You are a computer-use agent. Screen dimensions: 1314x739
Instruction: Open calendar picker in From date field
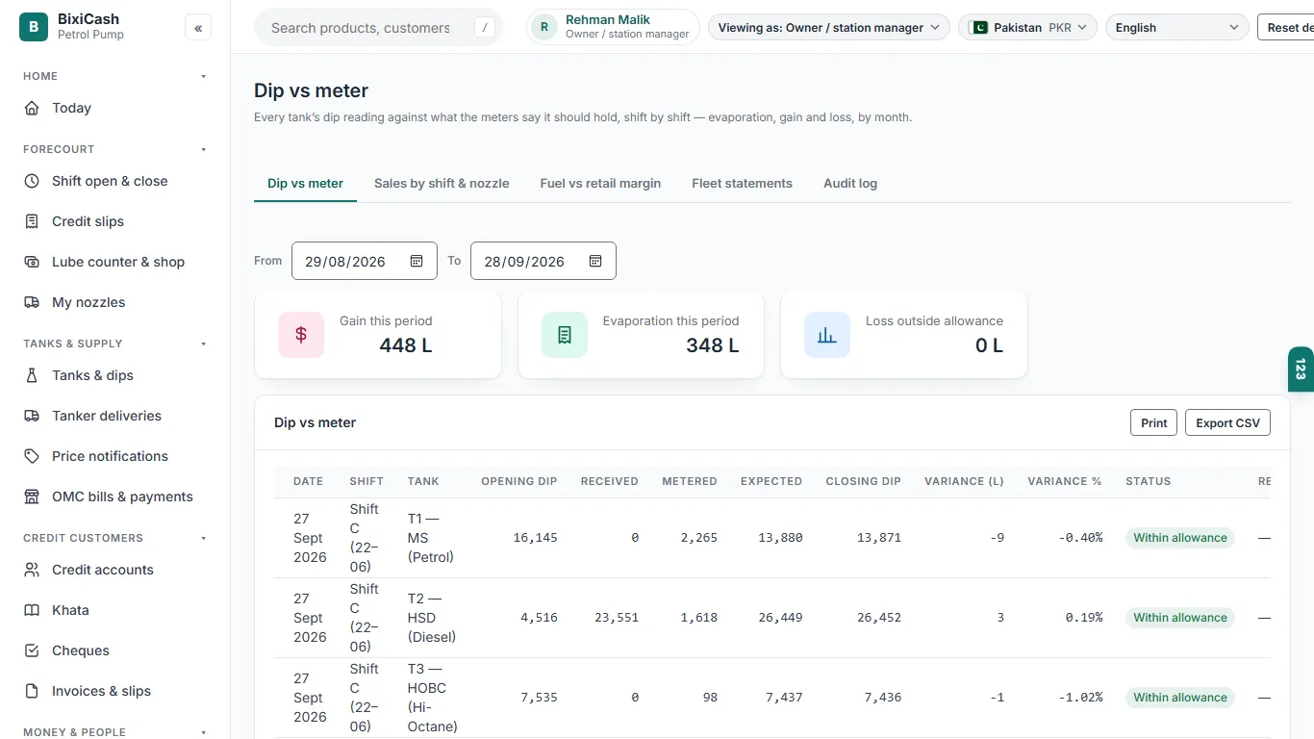point(417,261)
